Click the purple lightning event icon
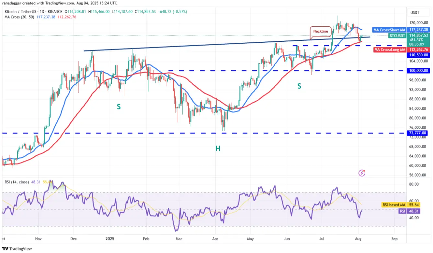The width and height of the screenshot is (433, 253). (x=362, y=173)
